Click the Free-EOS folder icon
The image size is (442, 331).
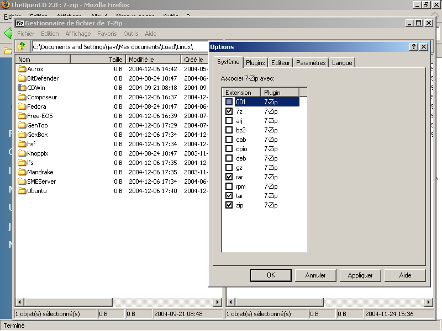[x=22, y=116]
